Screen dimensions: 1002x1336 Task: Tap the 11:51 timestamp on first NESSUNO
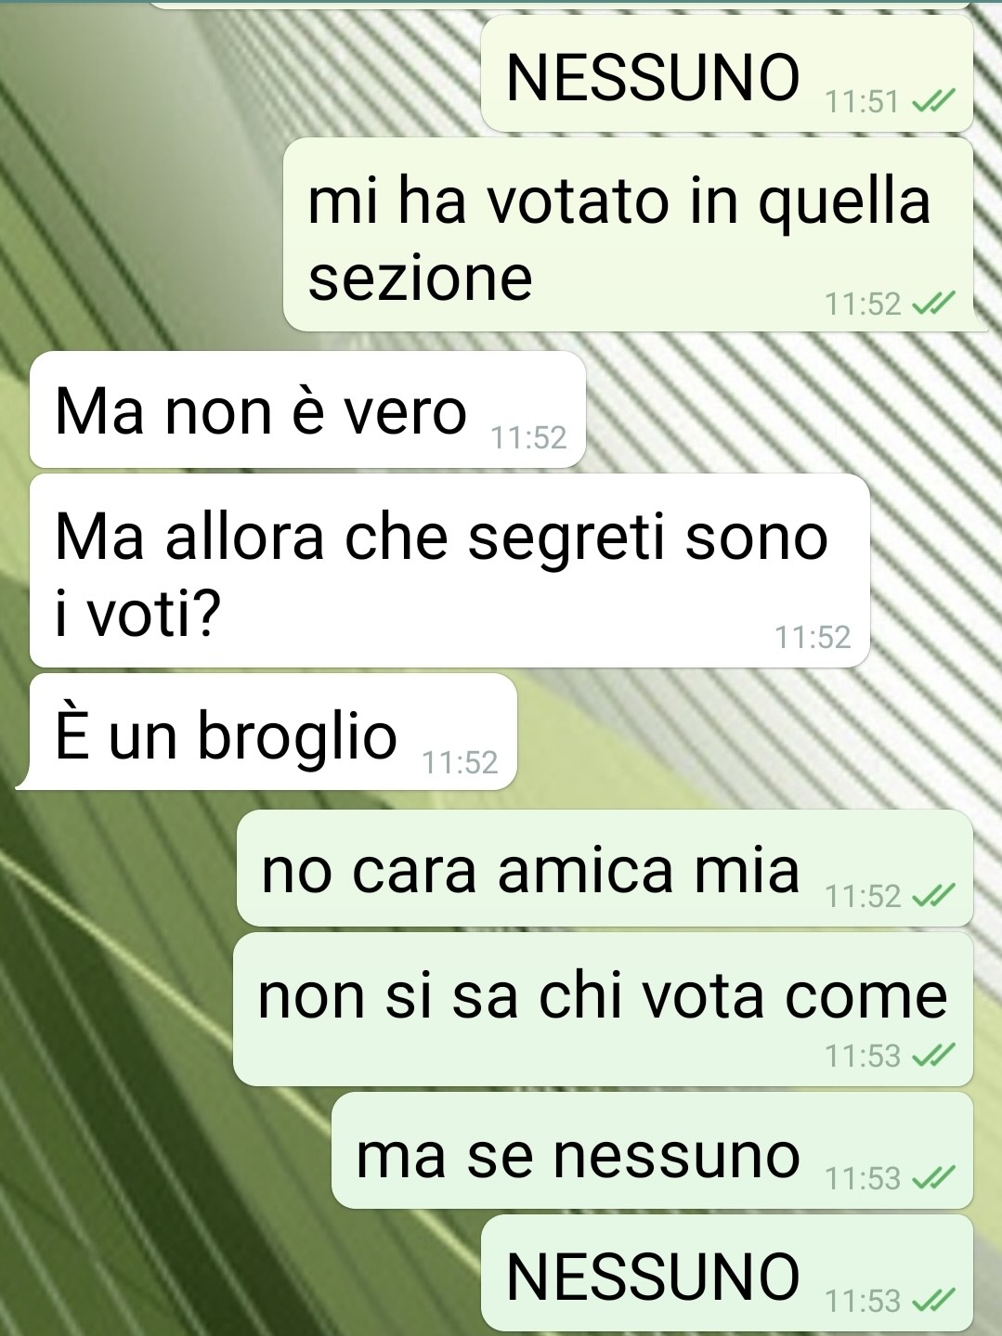tap(863, 101)
